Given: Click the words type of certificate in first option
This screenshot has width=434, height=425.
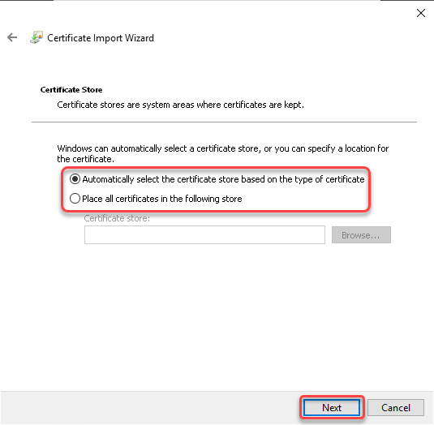Looking at the screenshot, I should (x=329, y=179).
